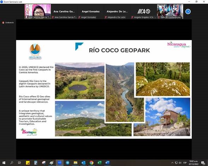Click text 'In 2020, UNESCO declared Rio Coco'

[x=36, y=67]
